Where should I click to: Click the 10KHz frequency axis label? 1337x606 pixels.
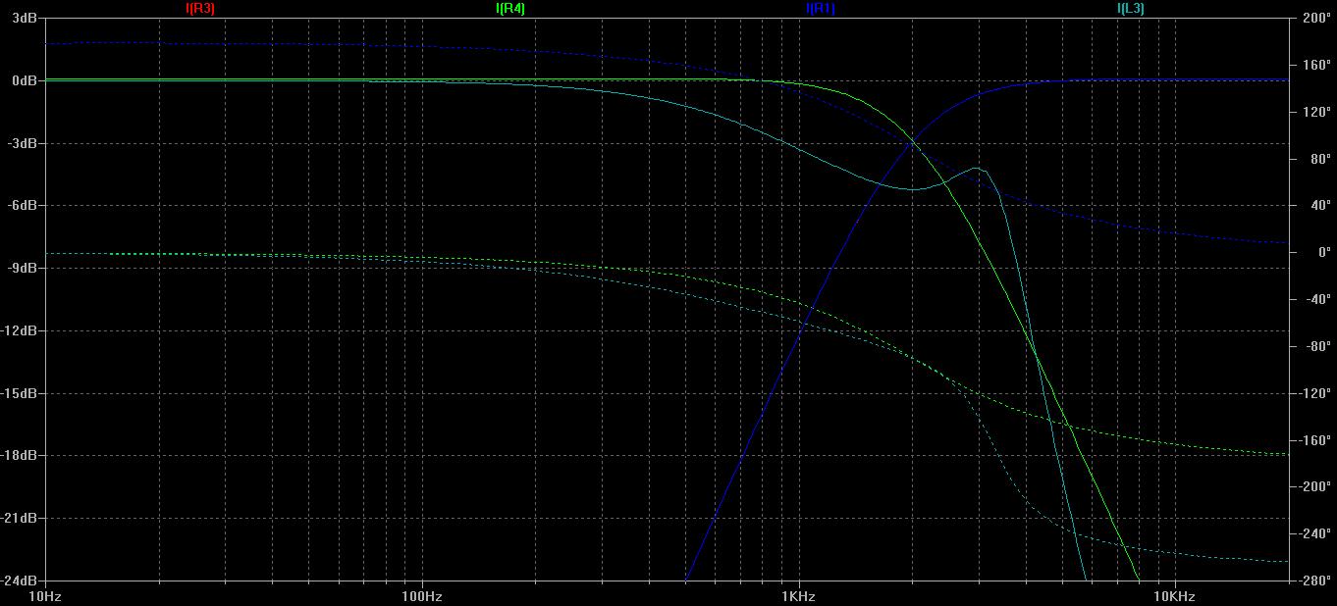tap(1174, 596)
